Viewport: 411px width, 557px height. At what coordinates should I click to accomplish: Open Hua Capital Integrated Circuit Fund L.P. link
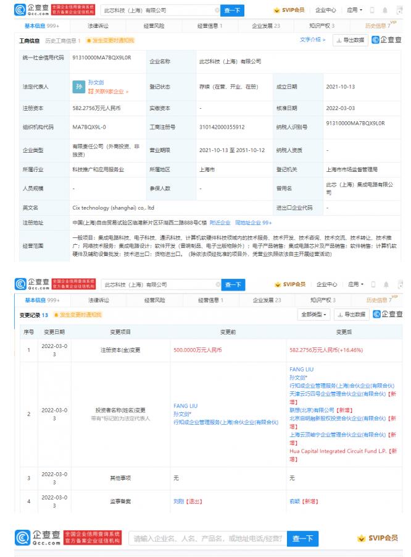click(338, 451)
